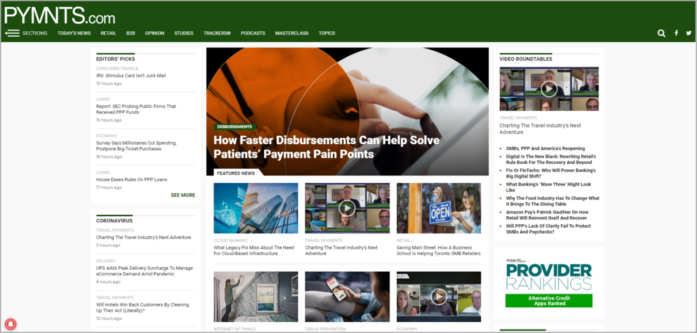Open 'Will PPP's Lack Of Clarity' link
This screenshot has width=697, height=333.
(550, 229)
